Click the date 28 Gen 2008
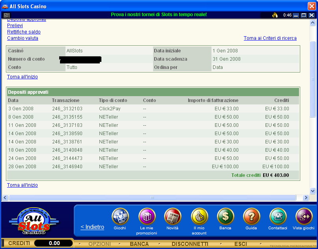Image resolution: width=318 pixels, height=249 pixels. [22, 167]
